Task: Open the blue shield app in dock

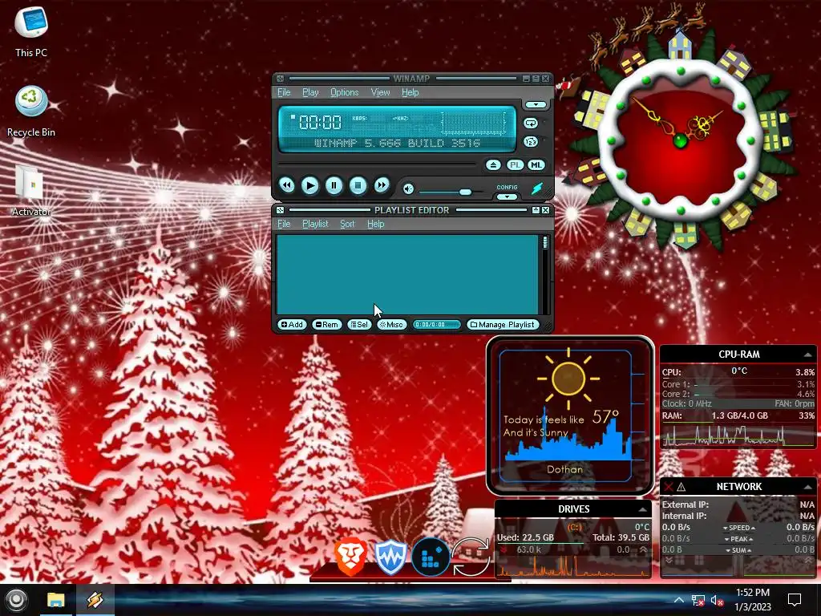Action: coord(390,557)
